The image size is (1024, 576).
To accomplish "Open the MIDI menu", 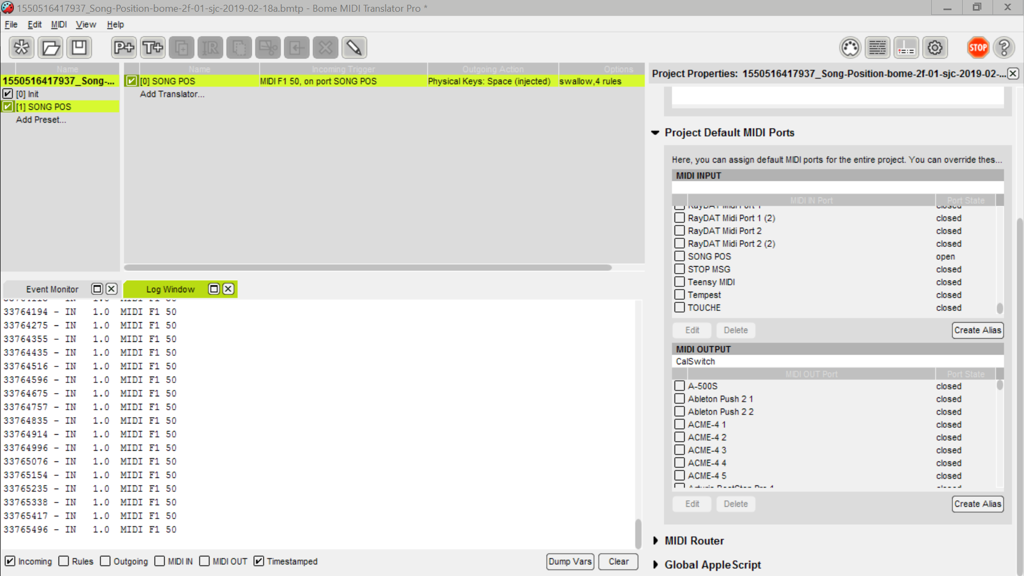I will point(59,25).
